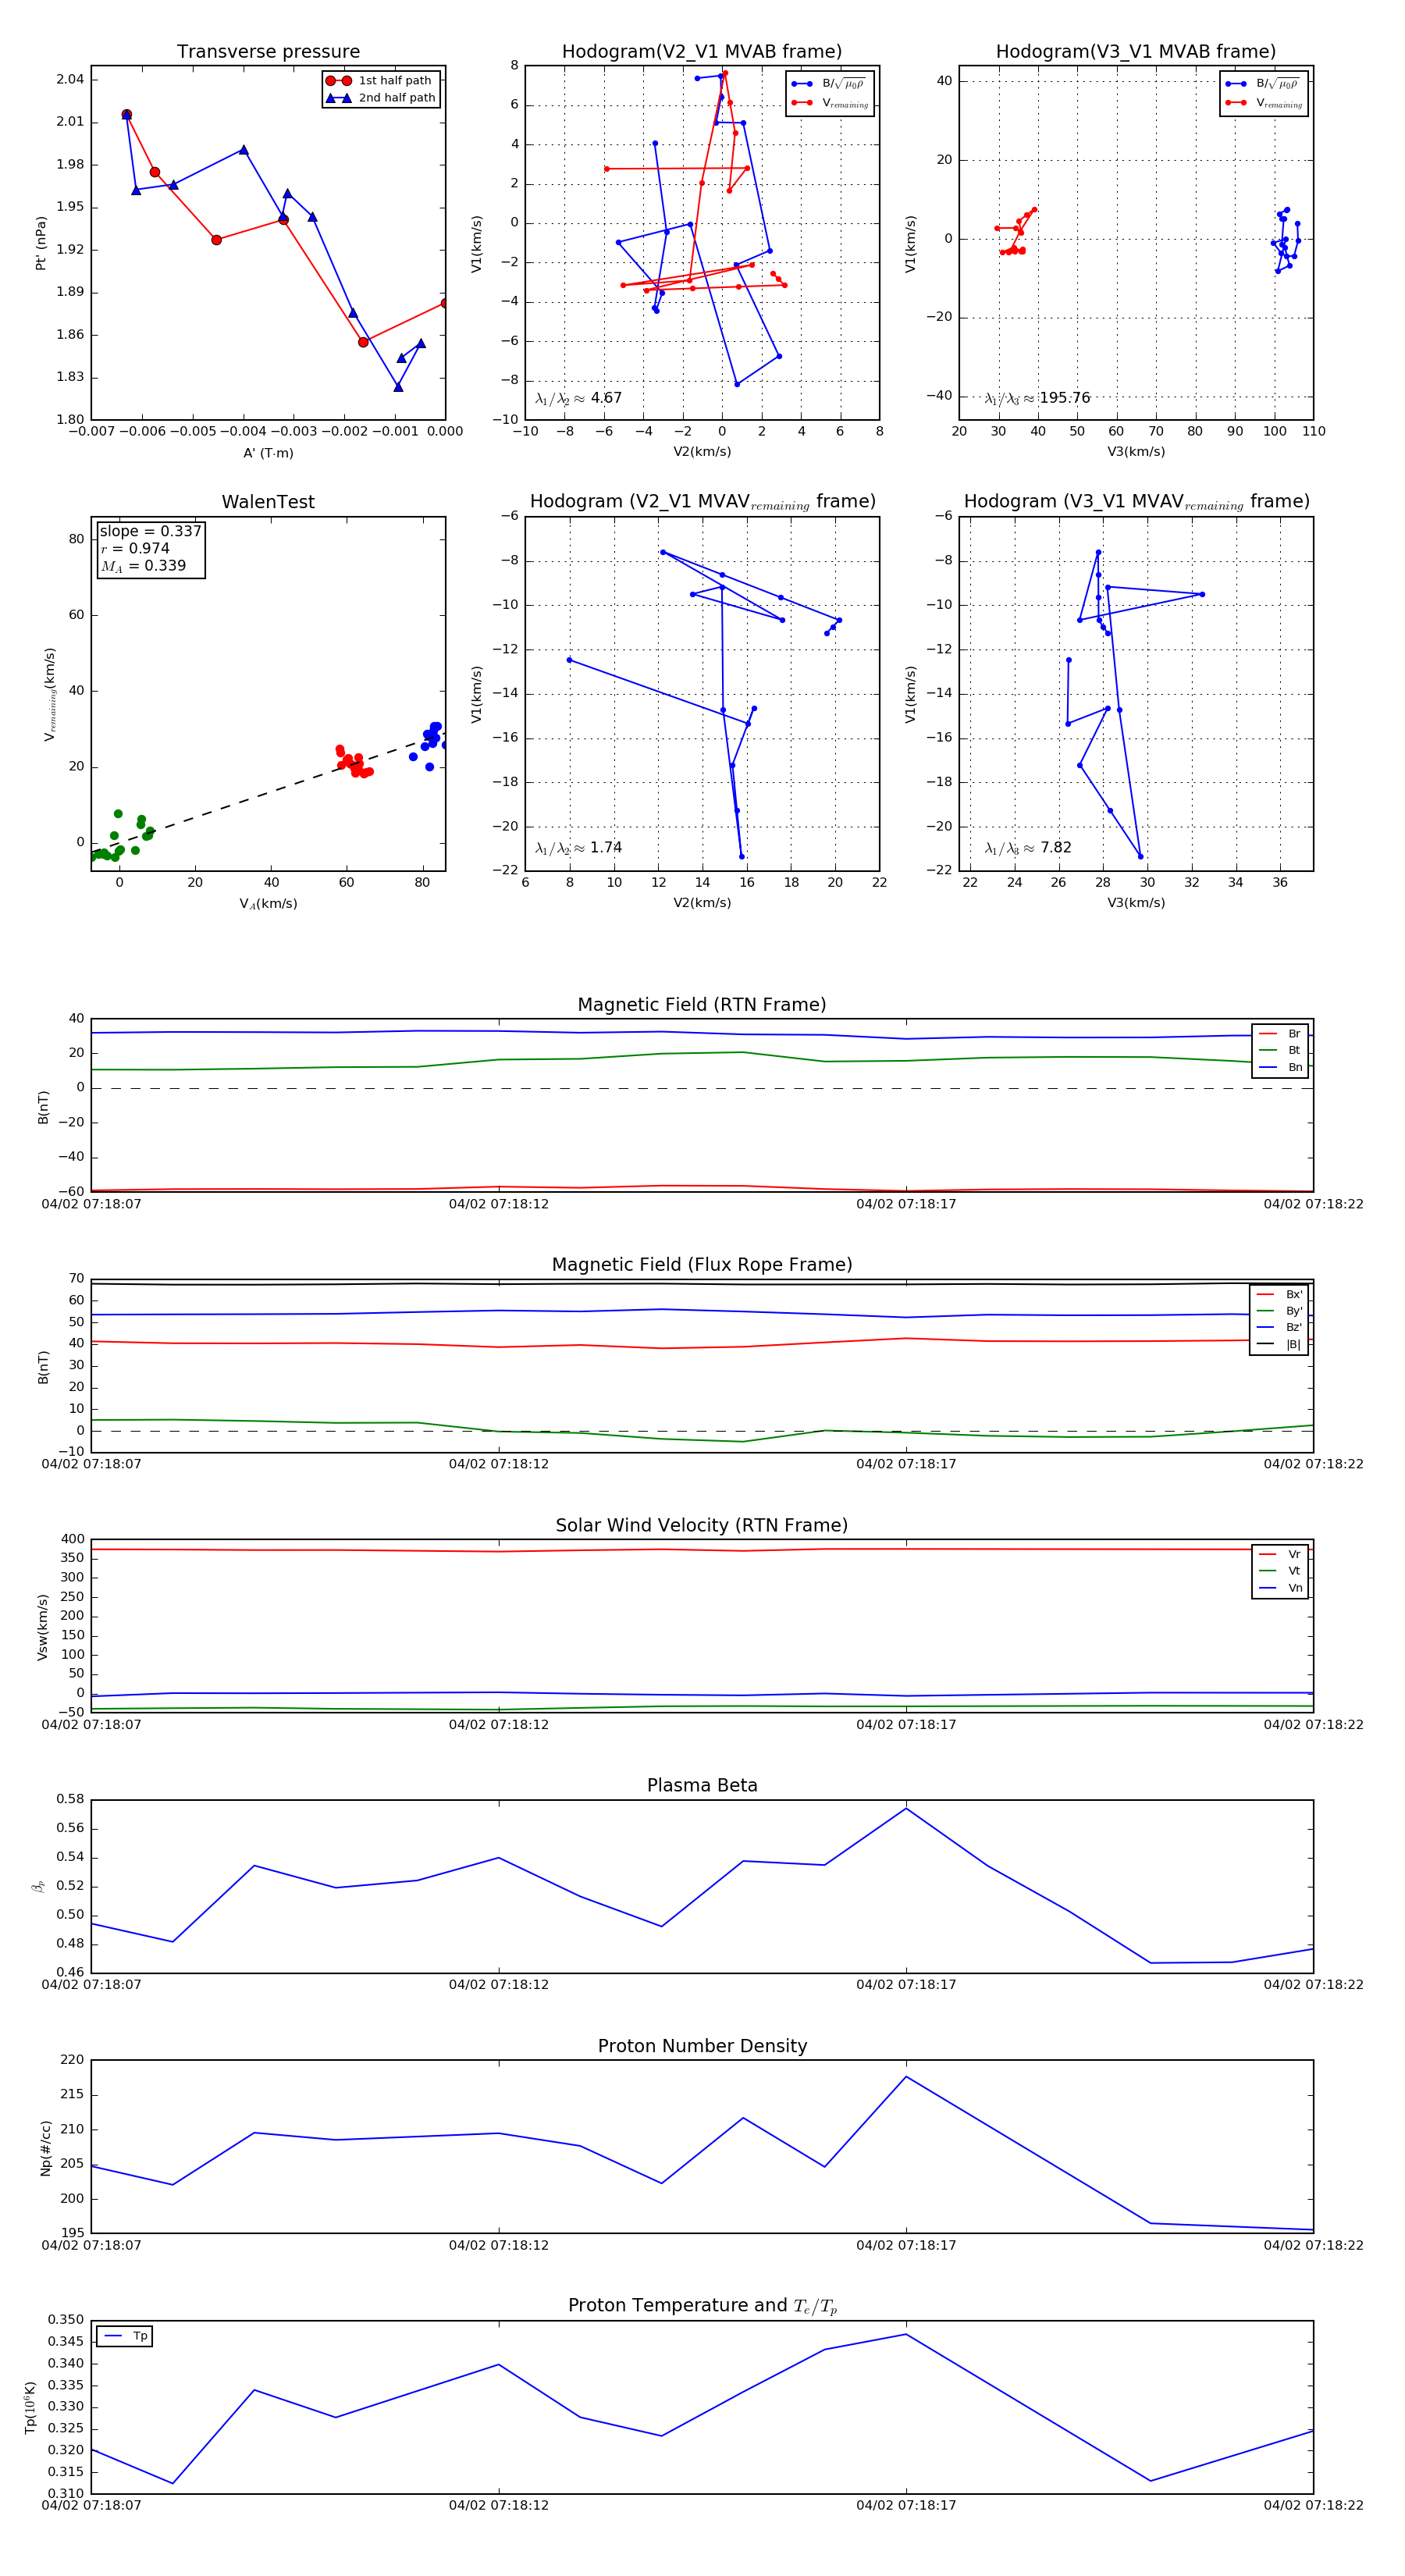Click the "0.350" tick on Proton Temperature axis
The image size is (1405, 2576).
[66, 2320]
